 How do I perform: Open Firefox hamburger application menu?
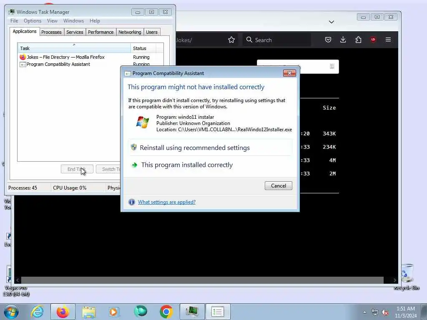click(x=388, y=40)
